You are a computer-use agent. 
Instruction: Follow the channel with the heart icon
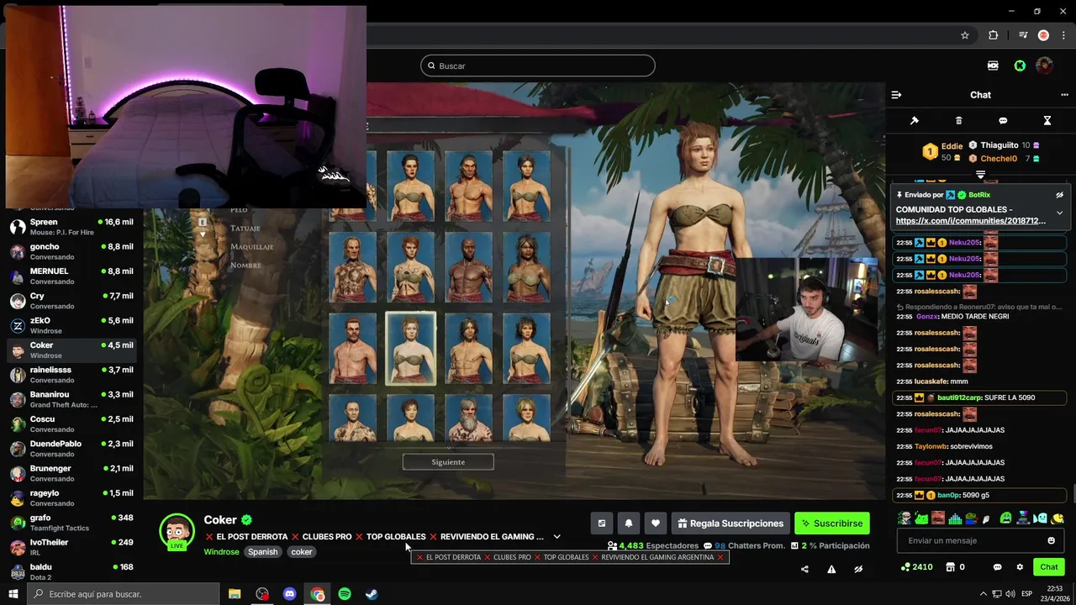(x=656, y=523)
